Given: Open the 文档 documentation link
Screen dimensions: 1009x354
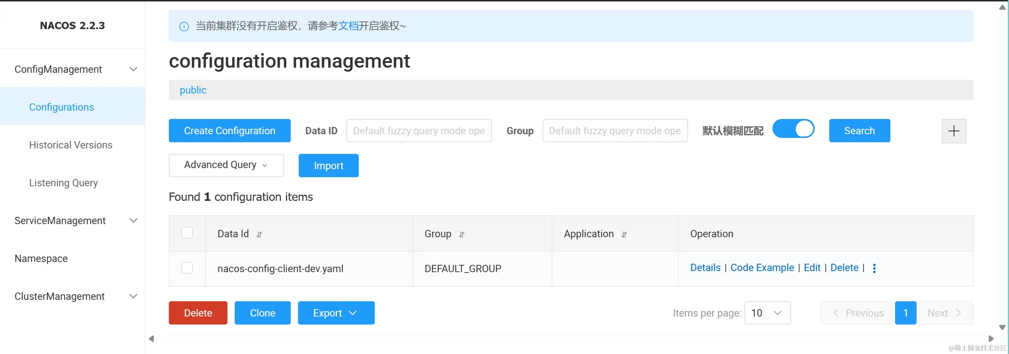Looking at the screenshot, I should point(348,26).
